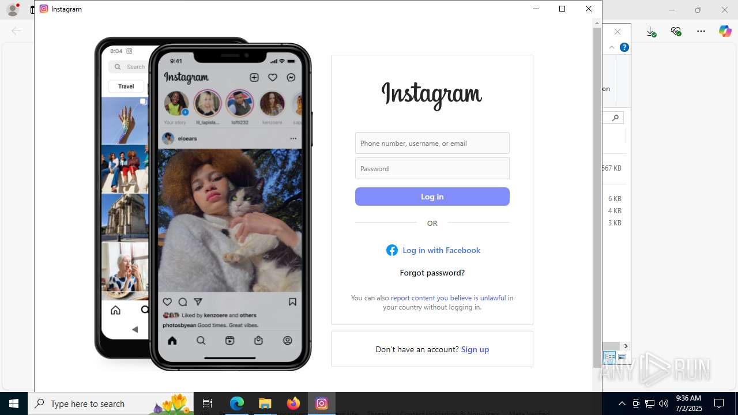Click the Instagram window vertical scrollbar
The image size is (738, 415).
[x=597, y=196]
